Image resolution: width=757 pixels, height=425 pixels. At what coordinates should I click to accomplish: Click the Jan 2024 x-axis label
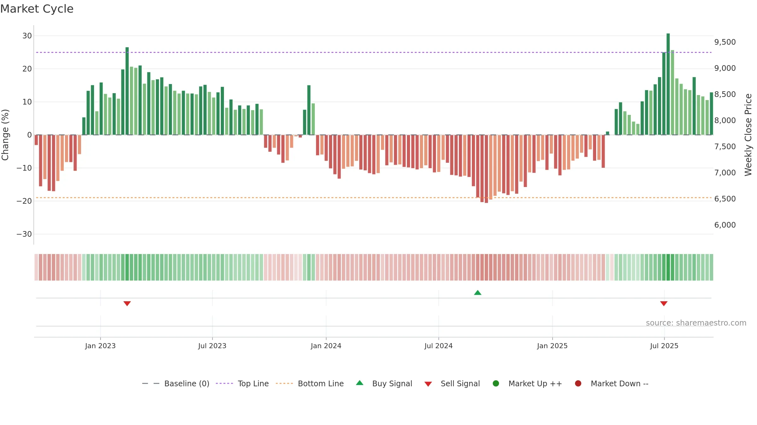tap(326, 346)
